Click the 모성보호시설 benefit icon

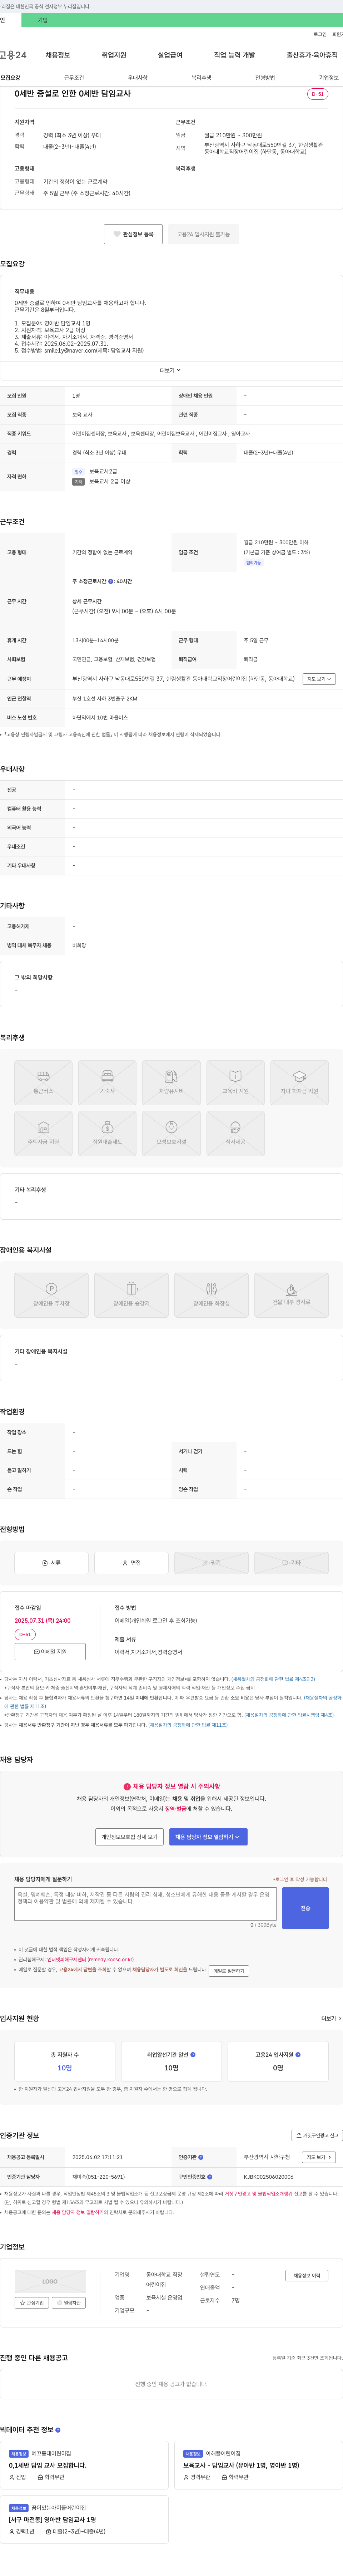171,1133
